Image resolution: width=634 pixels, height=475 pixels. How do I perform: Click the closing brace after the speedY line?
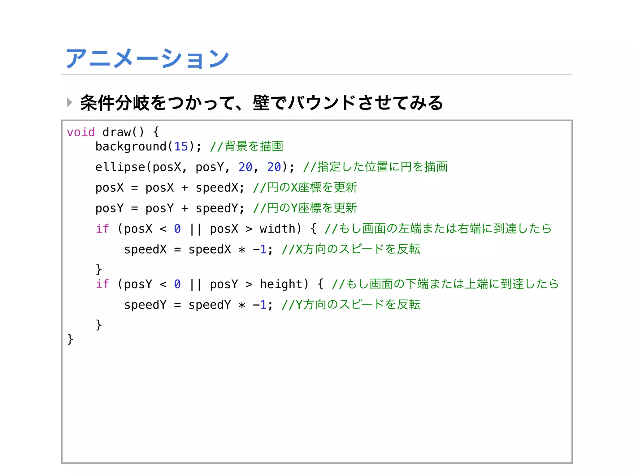tap(99, 325)
